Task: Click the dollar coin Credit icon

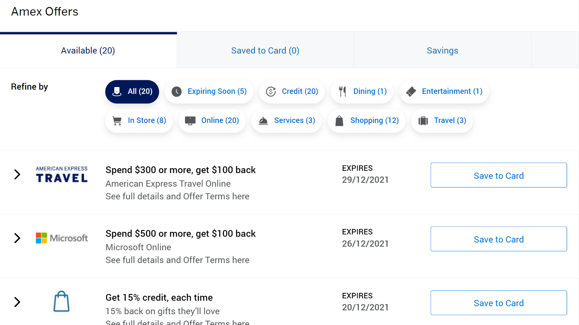Action: click(x=271, y=92)
